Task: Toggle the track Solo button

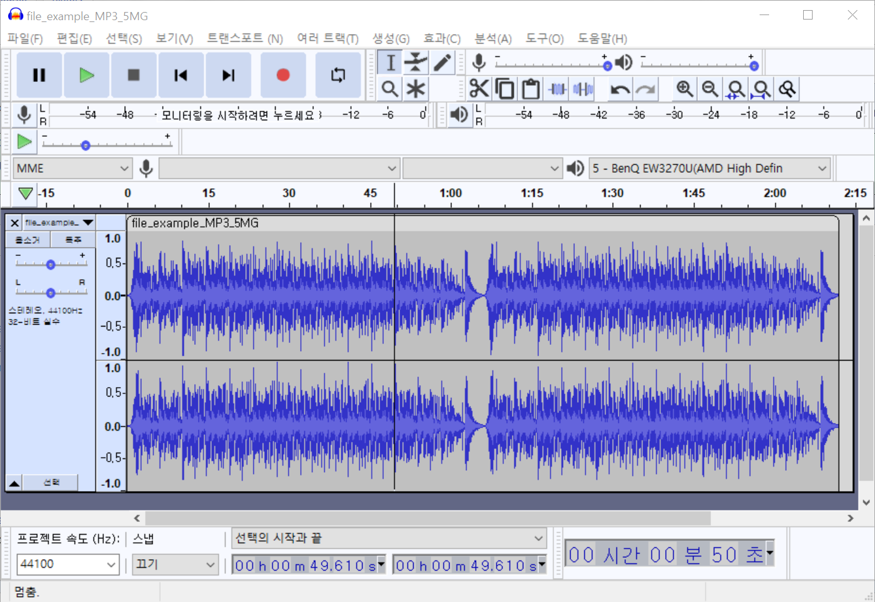Action: pyautogui.click(x=73, y=240)
